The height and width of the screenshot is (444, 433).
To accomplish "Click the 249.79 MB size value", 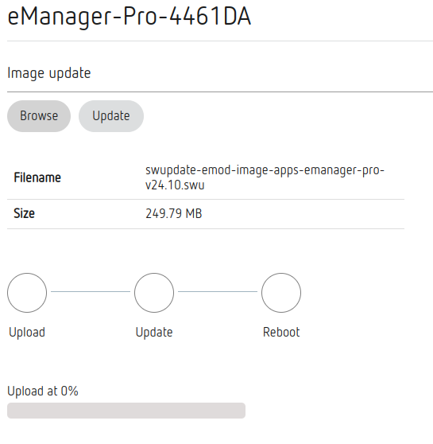I will click(174, 213).
